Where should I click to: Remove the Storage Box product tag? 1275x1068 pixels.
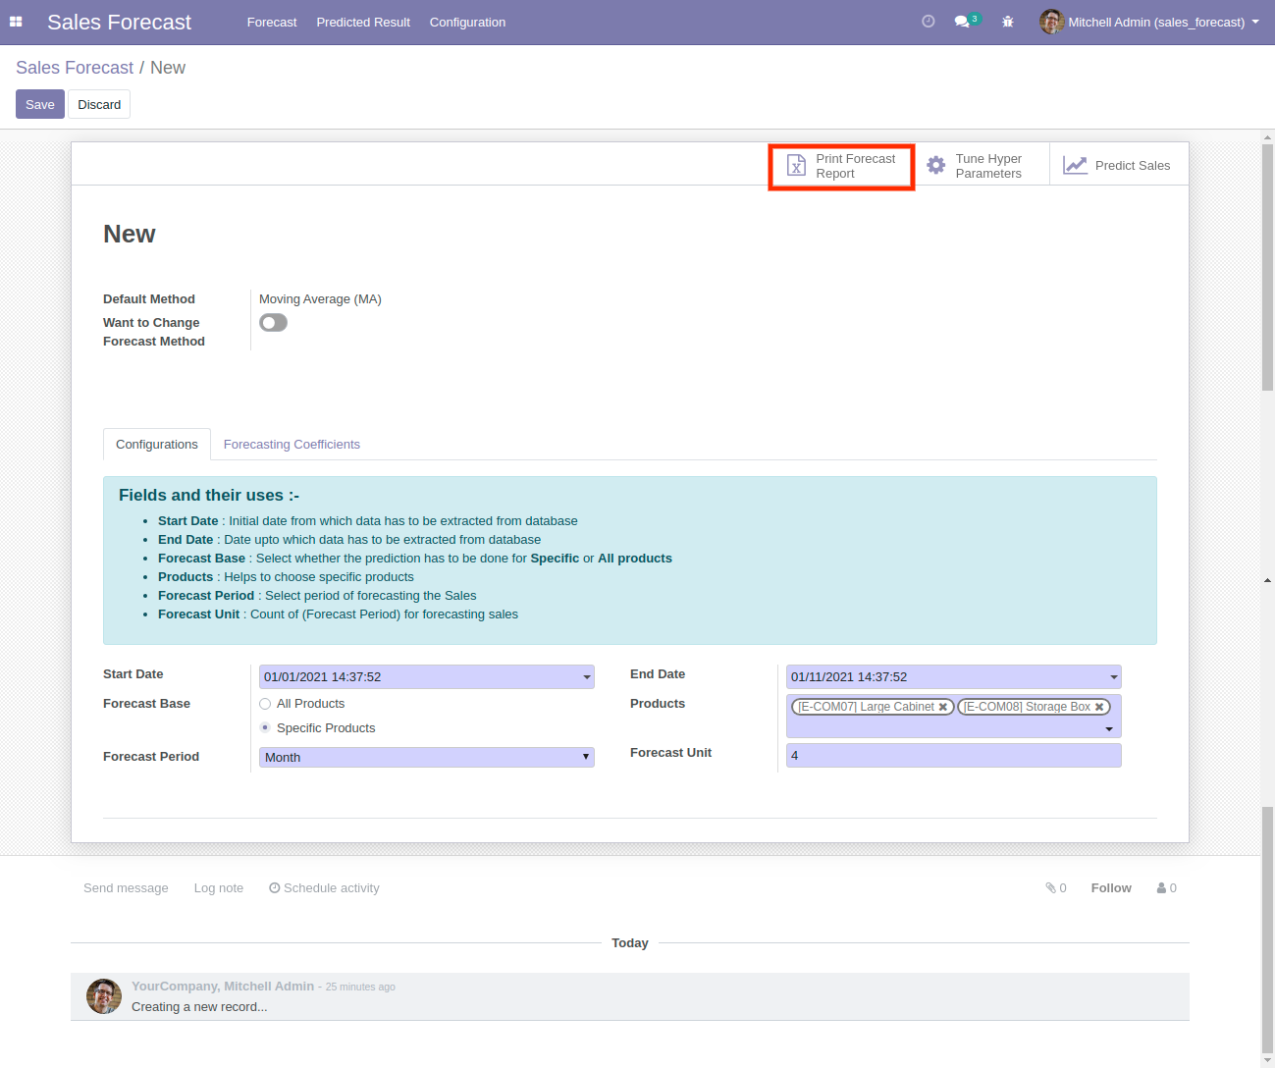[1099, 707]
